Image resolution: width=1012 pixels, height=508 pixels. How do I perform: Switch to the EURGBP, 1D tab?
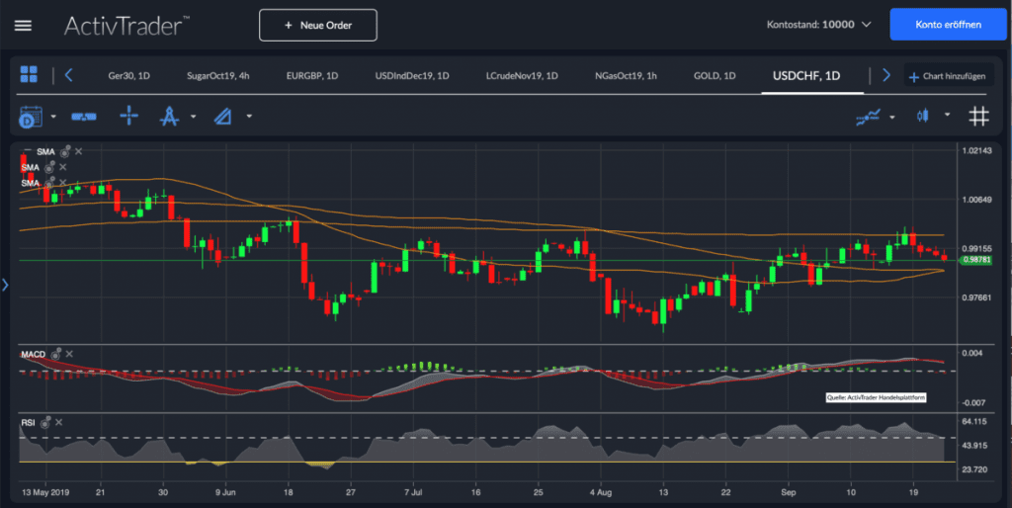(312, 75)
